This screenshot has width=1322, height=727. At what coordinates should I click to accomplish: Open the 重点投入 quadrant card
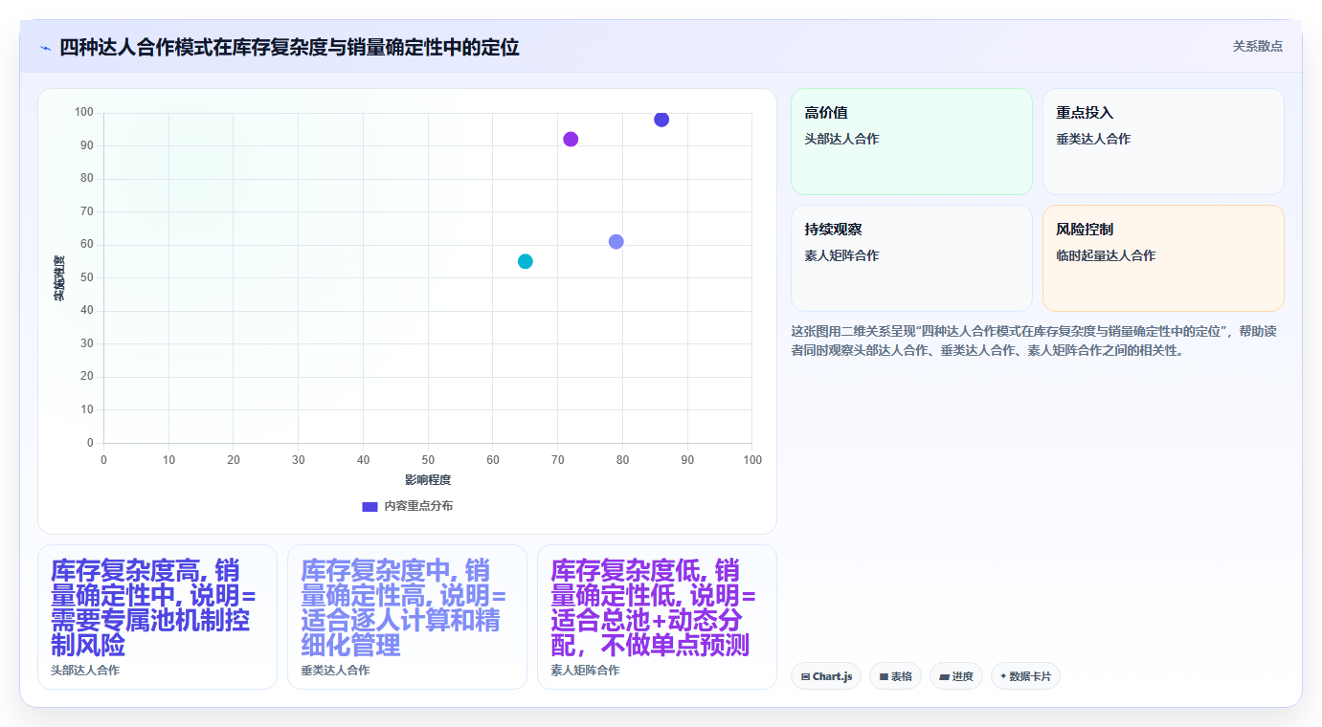coord(1163,142)
